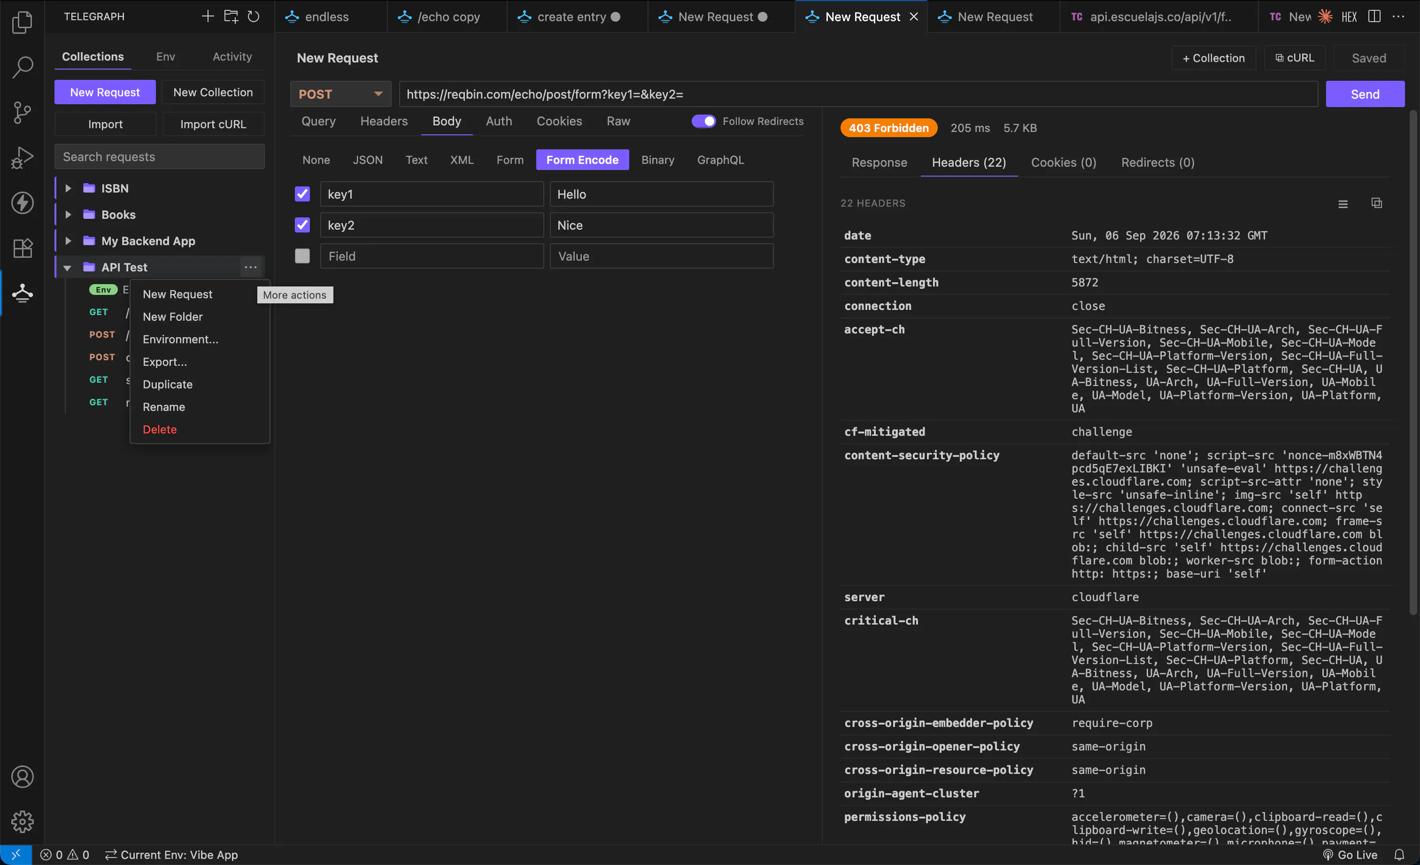Image resolution: width=1420 pixels, height=865 pixels.
Task: Click the HEX editor toolbar icon
Action: [x=1349, y=16]
